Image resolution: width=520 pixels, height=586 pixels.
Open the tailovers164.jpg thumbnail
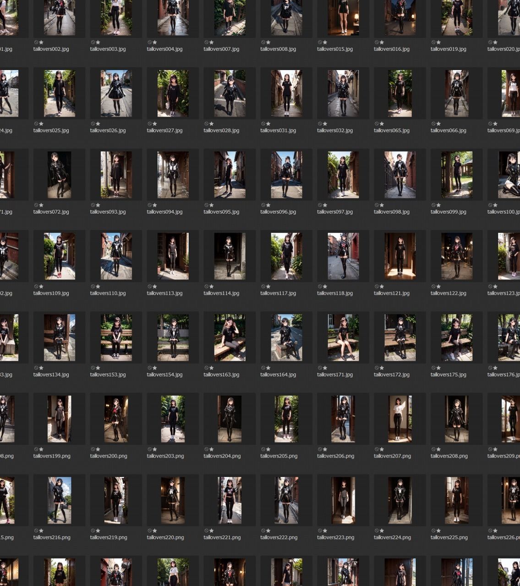286,338
